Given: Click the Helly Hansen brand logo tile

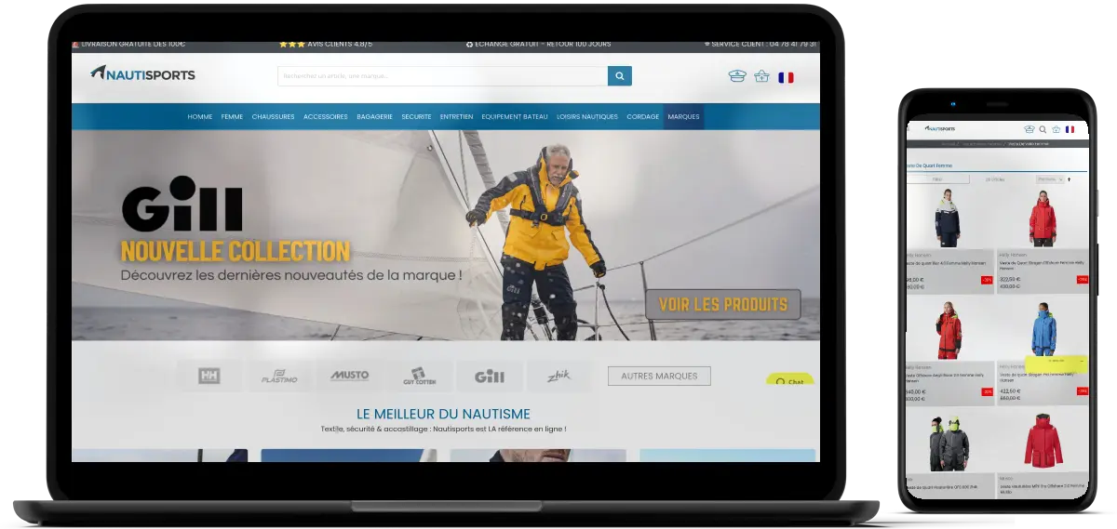Looking at the screenshot, I should point(209,376).
